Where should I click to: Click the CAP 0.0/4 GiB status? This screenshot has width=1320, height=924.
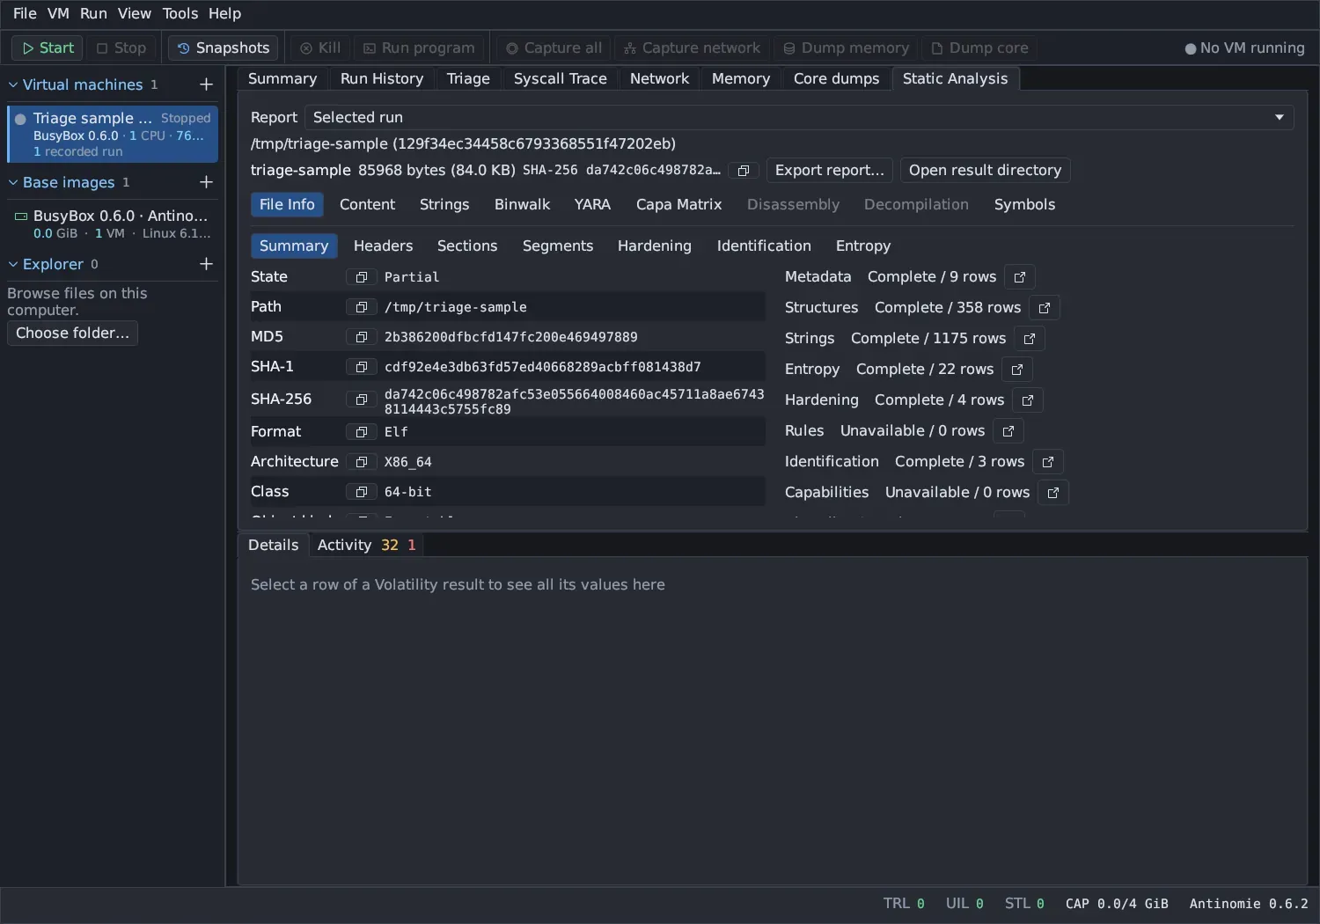pos(1117,904)
